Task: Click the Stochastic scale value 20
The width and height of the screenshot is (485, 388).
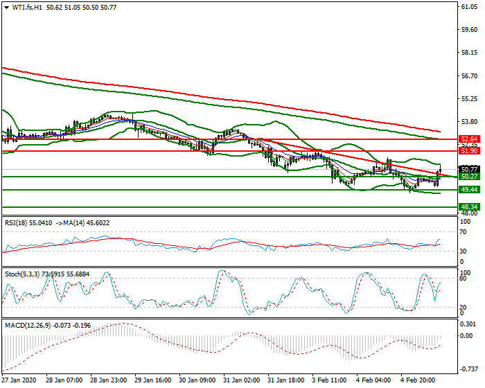Action: [x=463, y=307]
